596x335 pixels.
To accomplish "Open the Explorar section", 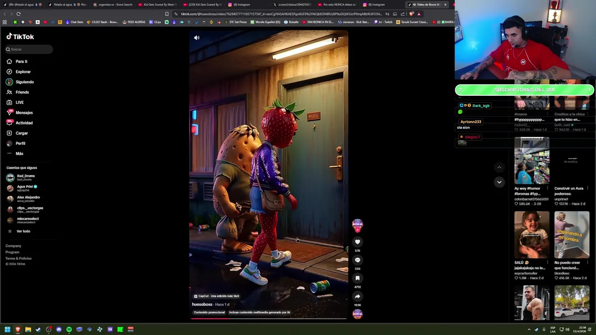I will point(19,72).
